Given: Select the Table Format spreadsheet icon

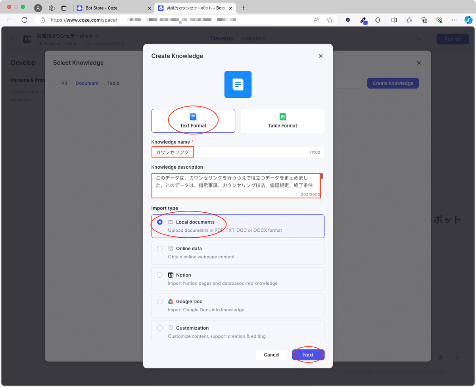Looking at the screenshot, I should pos(283,116).
